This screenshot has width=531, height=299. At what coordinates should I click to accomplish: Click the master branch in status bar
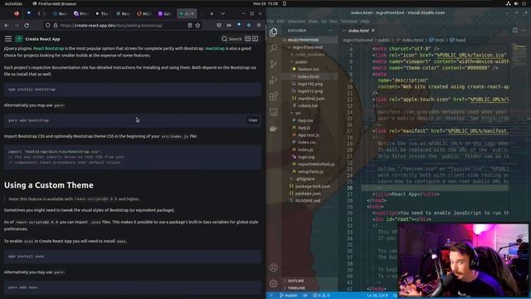point(289,296)
